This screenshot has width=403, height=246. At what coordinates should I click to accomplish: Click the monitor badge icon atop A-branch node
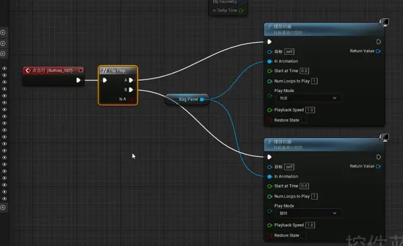(x=385, y=22)
